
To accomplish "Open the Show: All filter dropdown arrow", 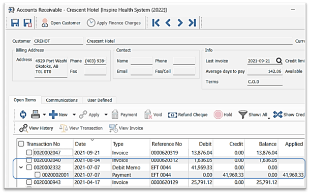I will tap(269, 118).
